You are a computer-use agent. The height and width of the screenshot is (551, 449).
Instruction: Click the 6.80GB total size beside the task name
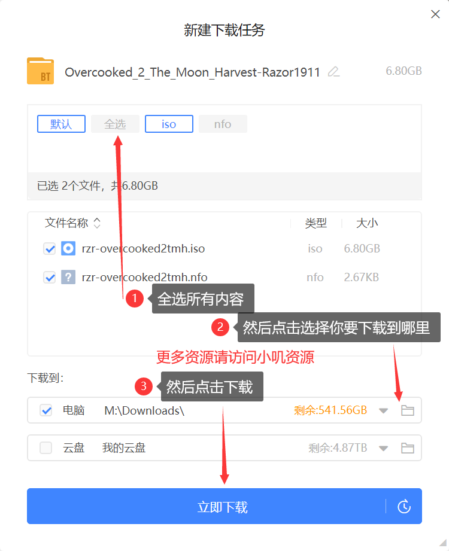pos(404,71)
